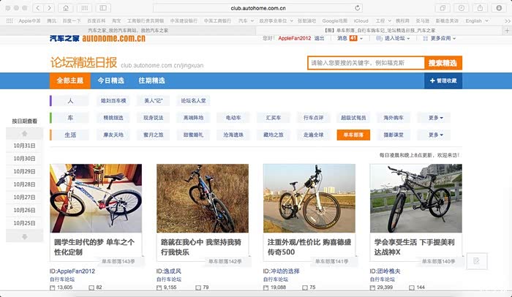Toggle the Safari sidebar icon
The height and width of the screenshot is (297, 512).
(x=103, y=8)
